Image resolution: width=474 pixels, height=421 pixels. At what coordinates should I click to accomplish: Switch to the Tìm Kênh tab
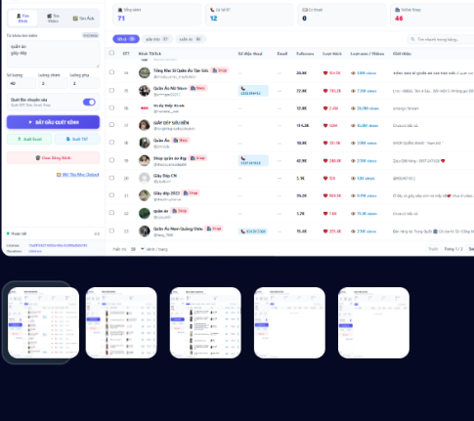coord(22,19)
